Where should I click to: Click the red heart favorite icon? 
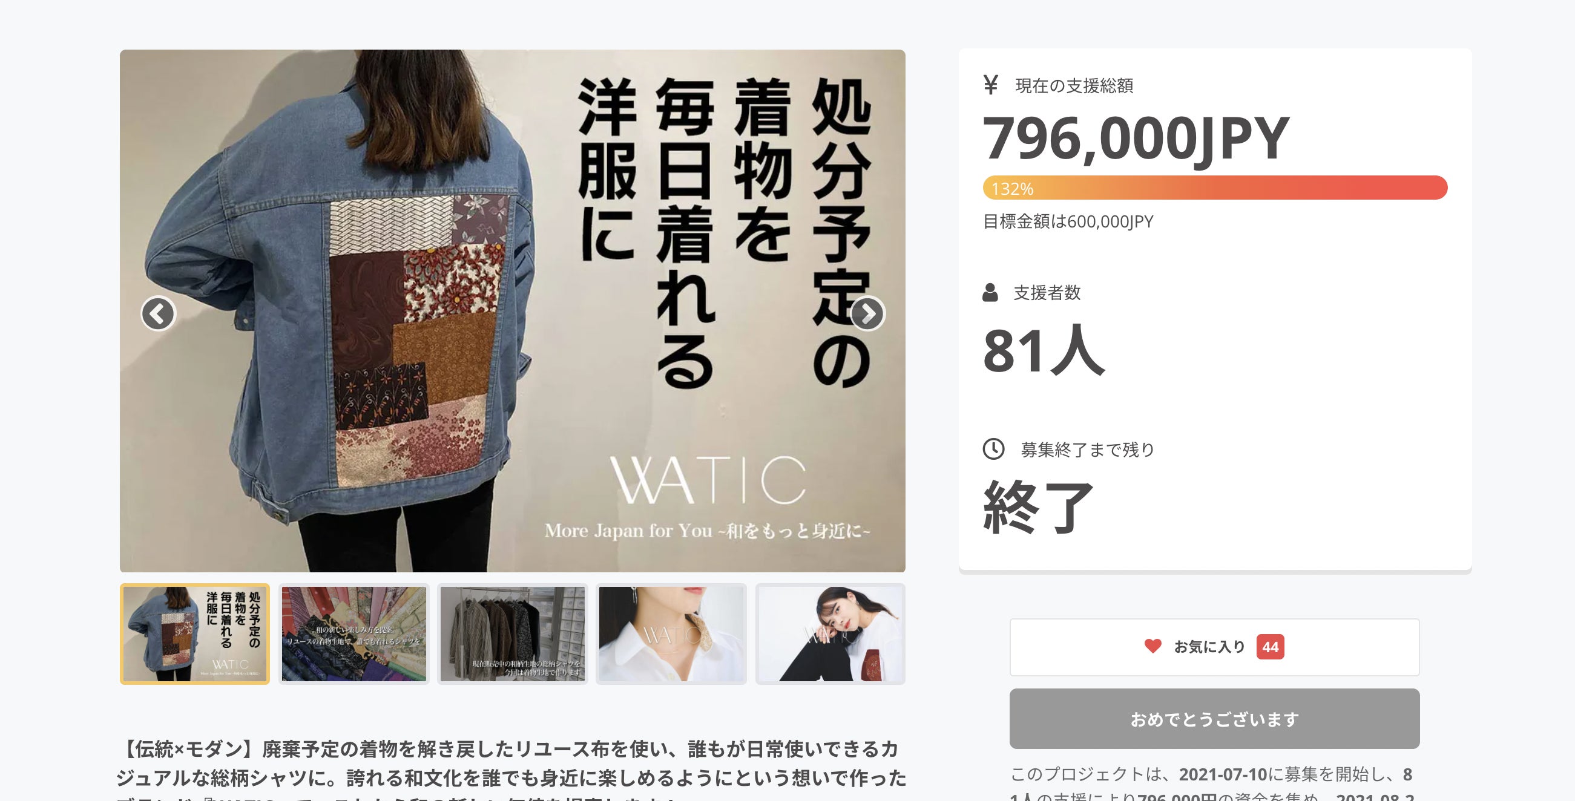coord(1152,646)
